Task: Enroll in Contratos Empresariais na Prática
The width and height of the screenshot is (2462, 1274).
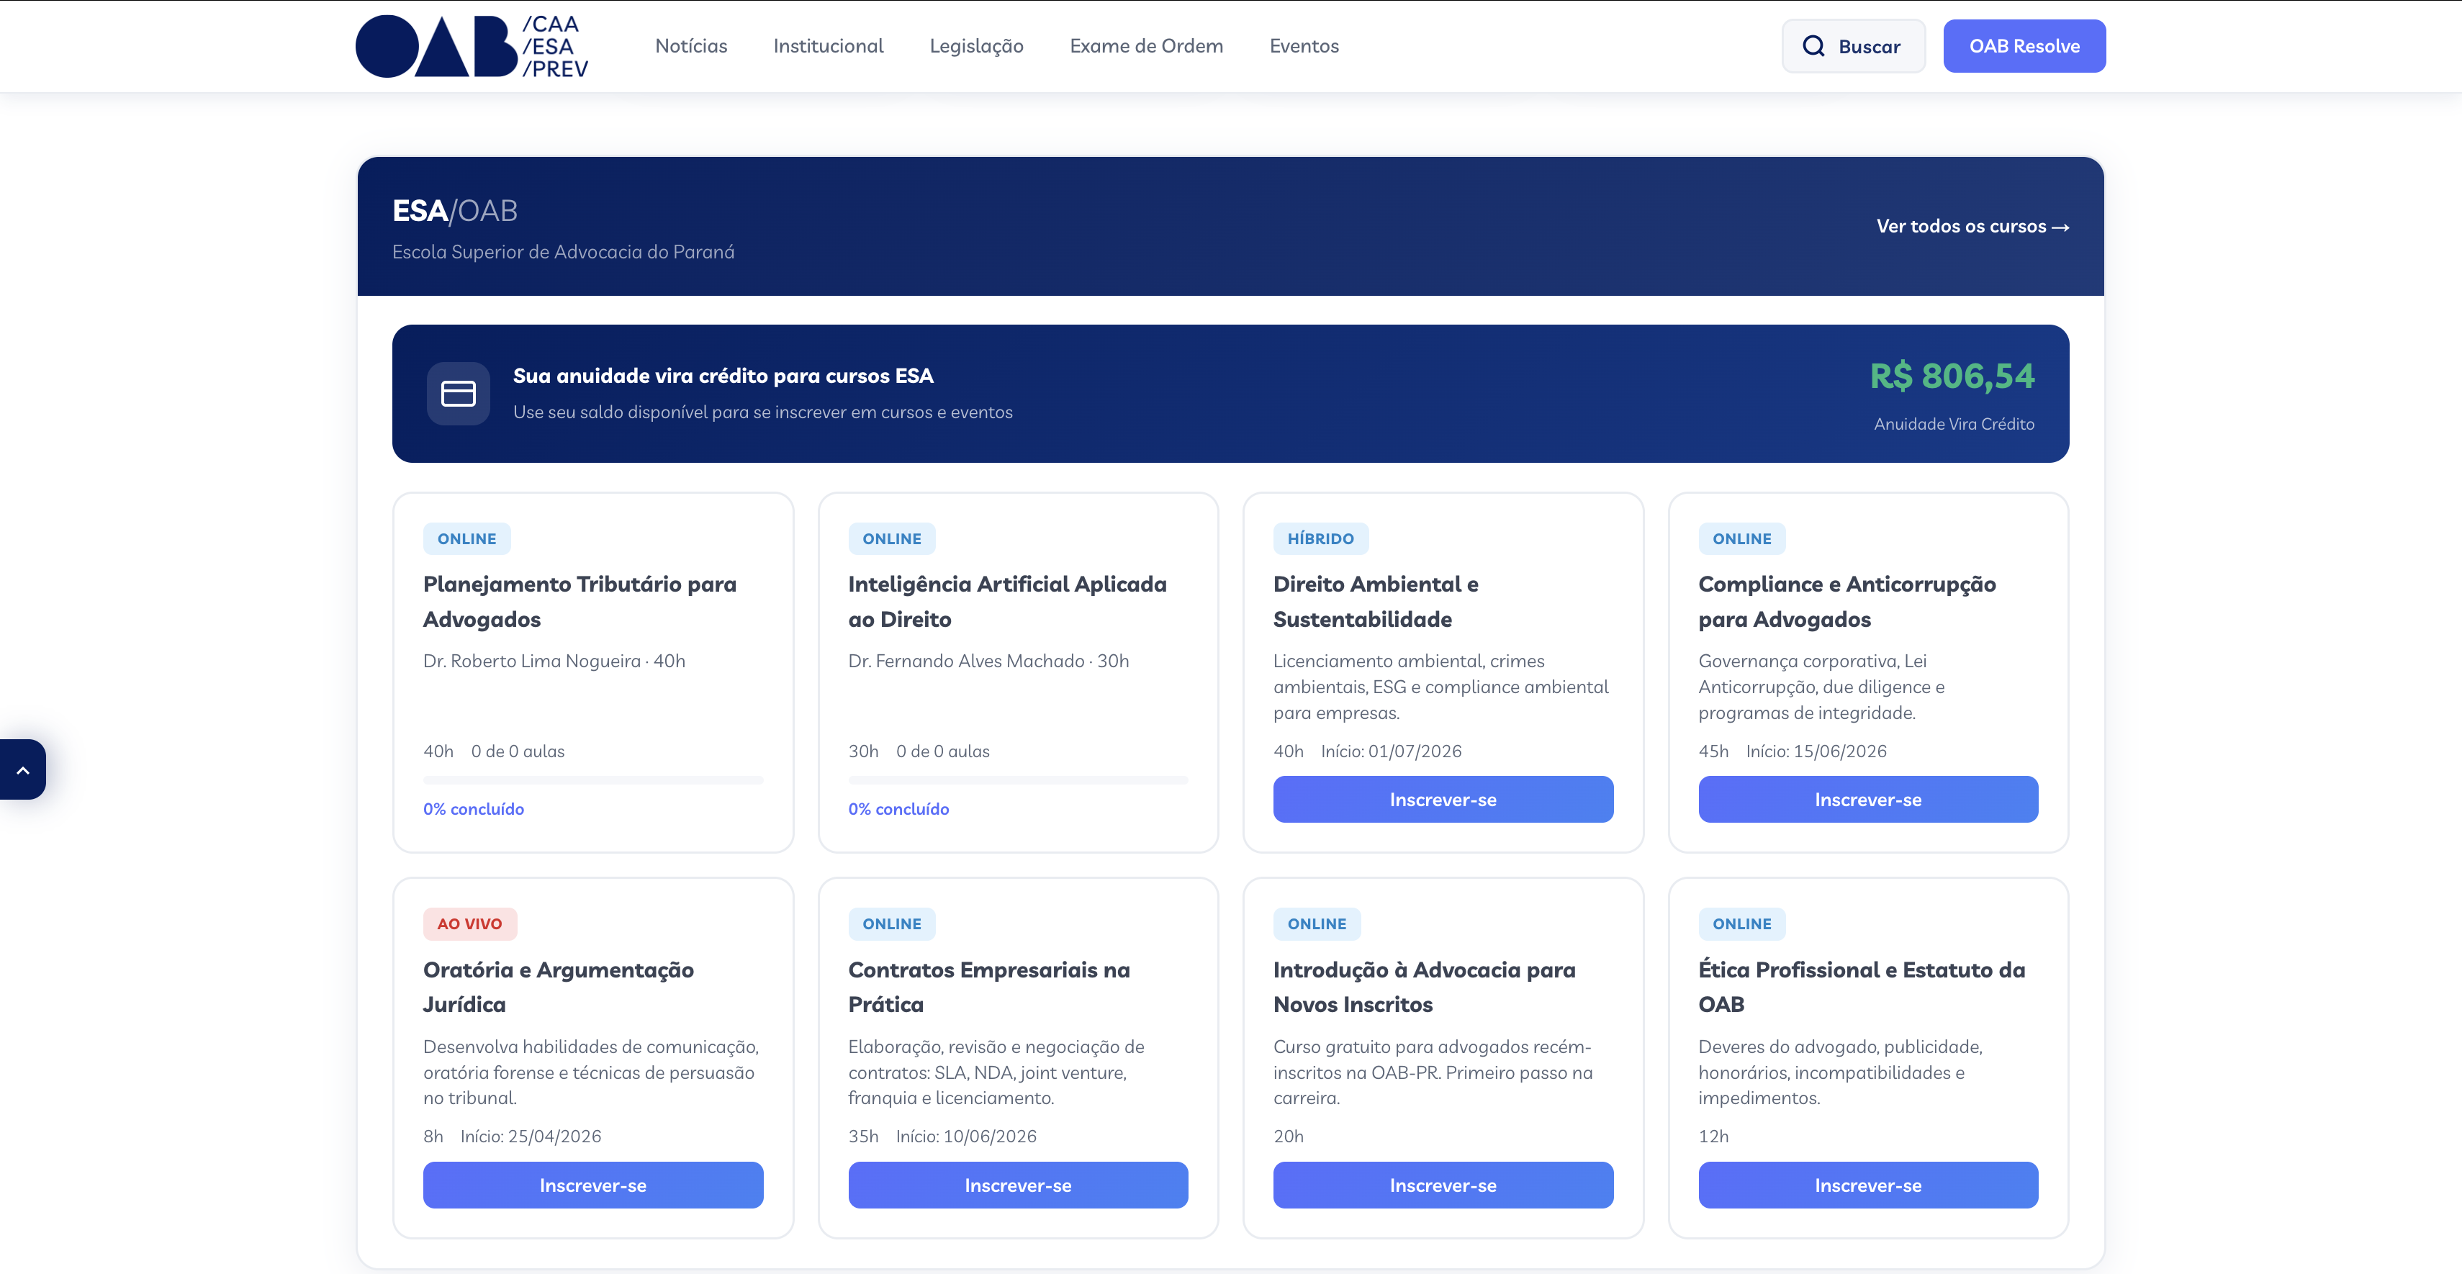Action: pos(1017,1185)
